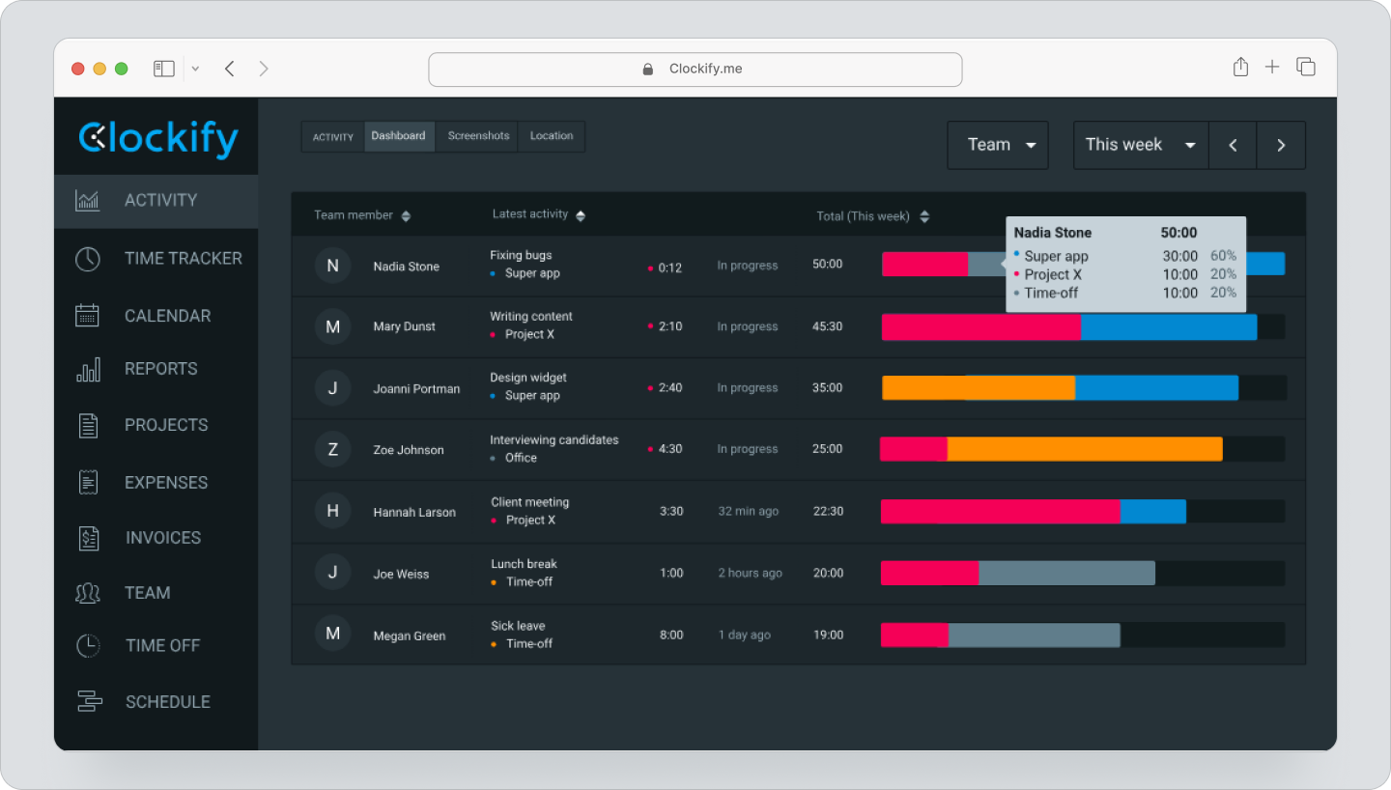This screenshot has width=1391, height=790.
Task: Click the Reports bar-chart icon
Action: [88, 369]
